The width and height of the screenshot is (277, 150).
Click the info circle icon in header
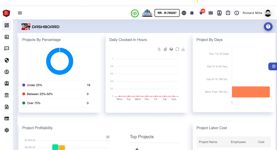tap(237, 13)
